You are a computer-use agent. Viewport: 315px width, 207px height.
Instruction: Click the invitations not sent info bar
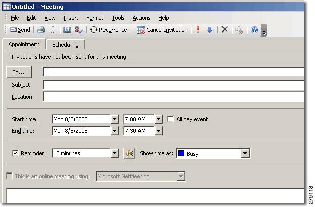point(156,57)
